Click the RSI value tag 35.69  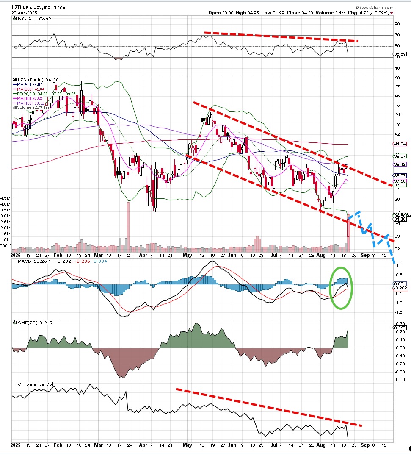point(400,54)
